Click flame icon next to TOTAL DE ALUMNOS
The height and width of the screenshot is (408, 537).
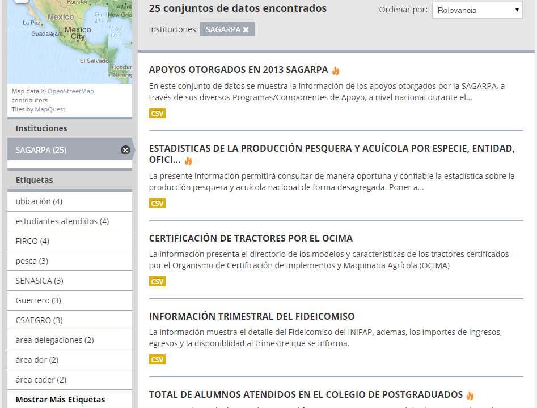(x=470, y=396)
